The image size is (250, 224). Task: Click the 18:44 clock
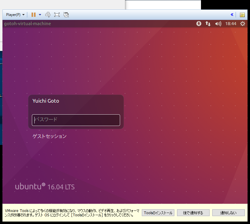point(231,24)
